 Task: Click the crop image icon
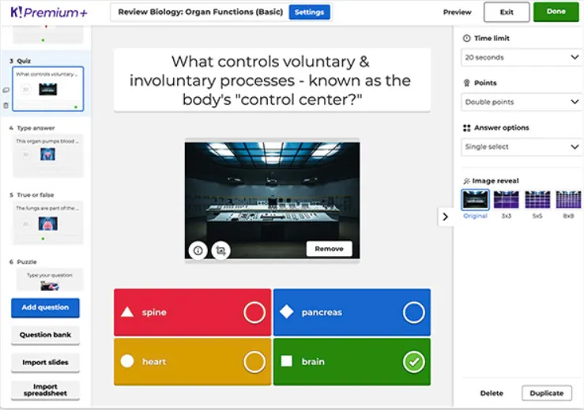pyautogui.click(x=220, y=250)
